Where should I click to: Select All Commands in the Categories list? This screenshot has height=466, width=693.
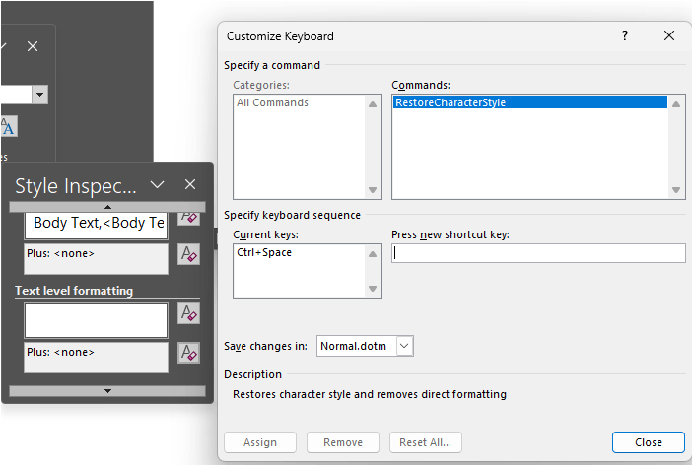point(272,102)
